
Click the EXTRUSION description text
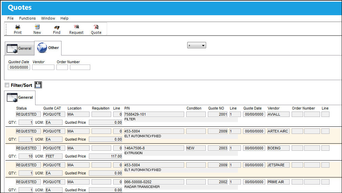coord(133,153)
